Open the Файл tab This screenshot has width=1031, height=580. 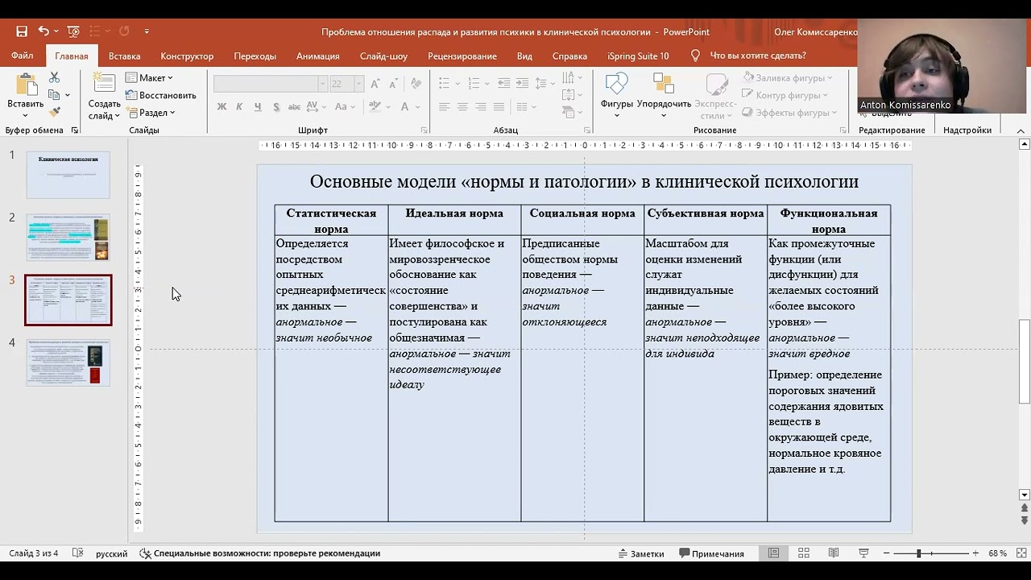coord(23,56)
